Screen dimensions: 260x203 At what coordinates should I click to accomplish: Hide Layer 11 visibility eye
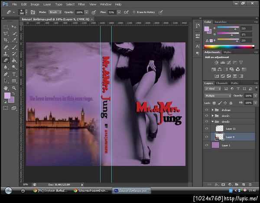(207, 129)
